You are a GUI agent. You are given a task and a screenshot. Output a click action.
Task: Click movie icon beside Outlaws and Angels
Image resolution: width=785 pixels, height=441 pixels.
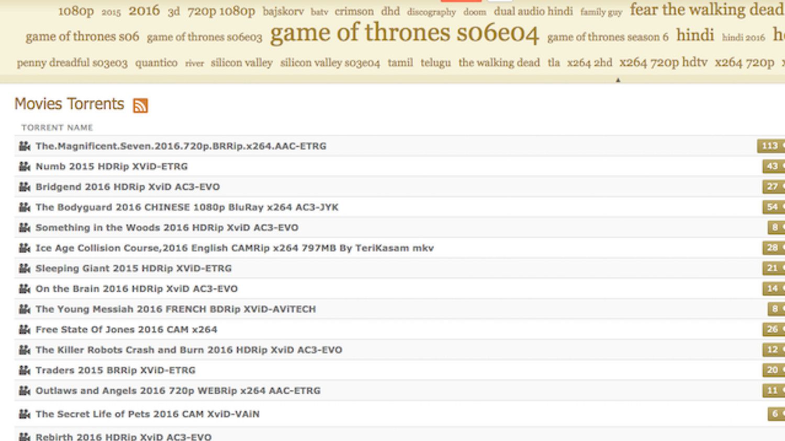pyautogui.click(x=25, y=391)
